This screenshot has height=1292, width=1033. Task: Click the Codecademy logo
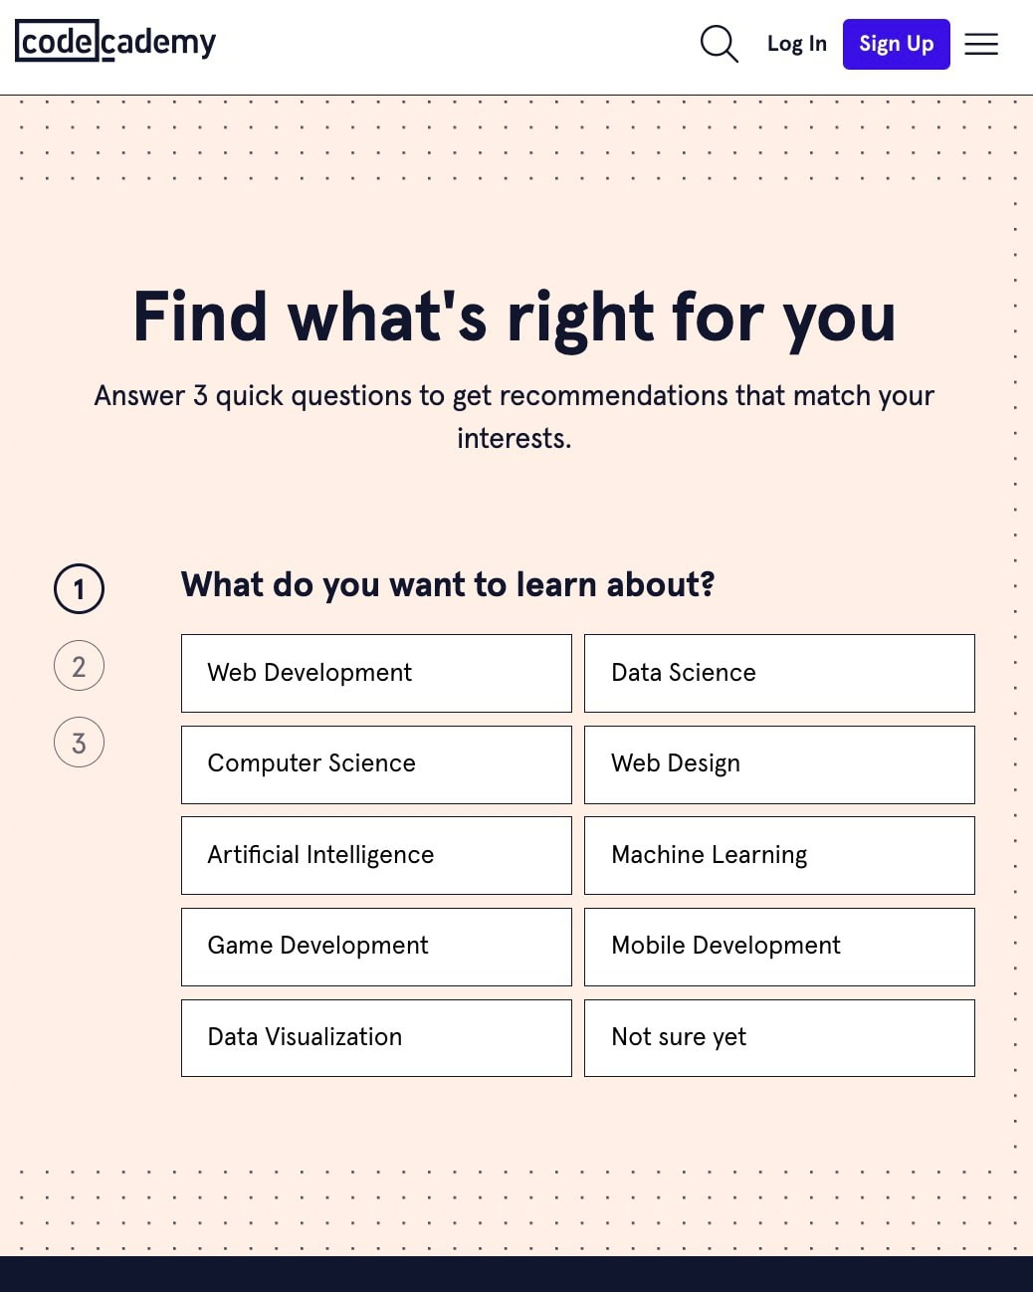(x=115, y=42)
